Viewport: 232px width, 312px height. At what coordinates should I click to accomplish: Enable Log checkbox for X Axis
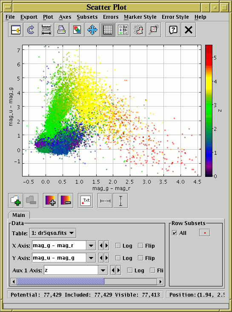click(118, 246)
